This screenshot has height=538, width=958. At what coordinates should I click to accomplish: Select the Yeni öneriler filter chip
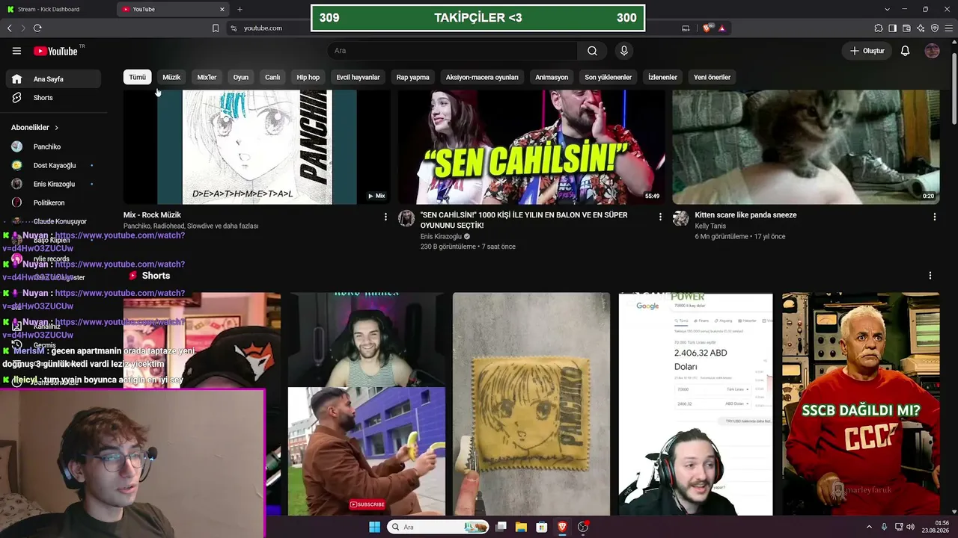coord(712,77)
